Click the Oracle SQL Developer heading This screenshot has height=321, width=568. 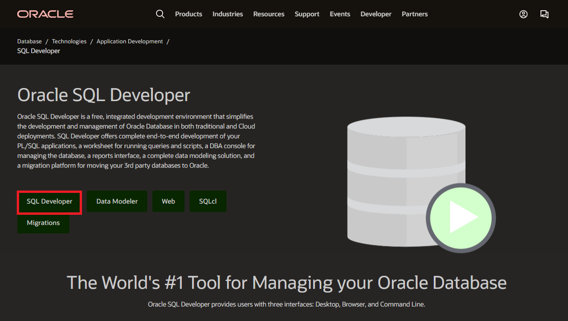pos(104,95)
